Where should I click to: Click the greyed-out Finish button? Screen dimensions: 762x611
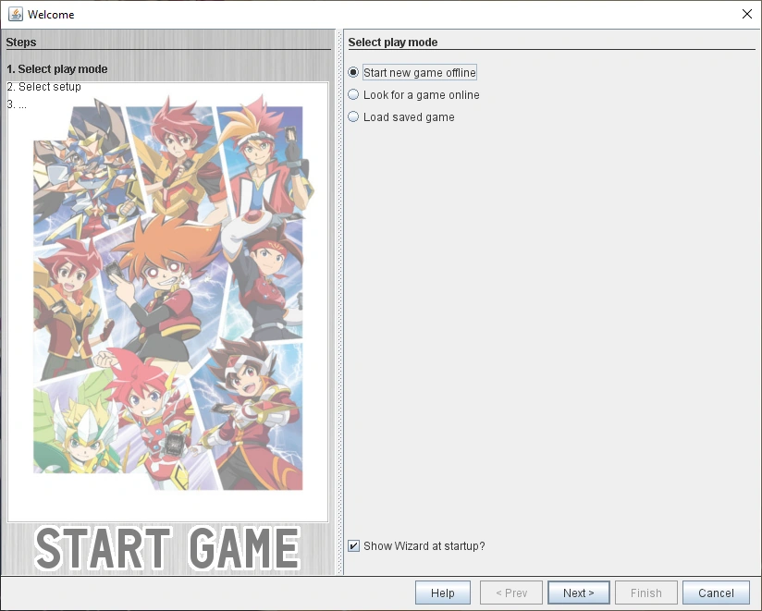645,593
